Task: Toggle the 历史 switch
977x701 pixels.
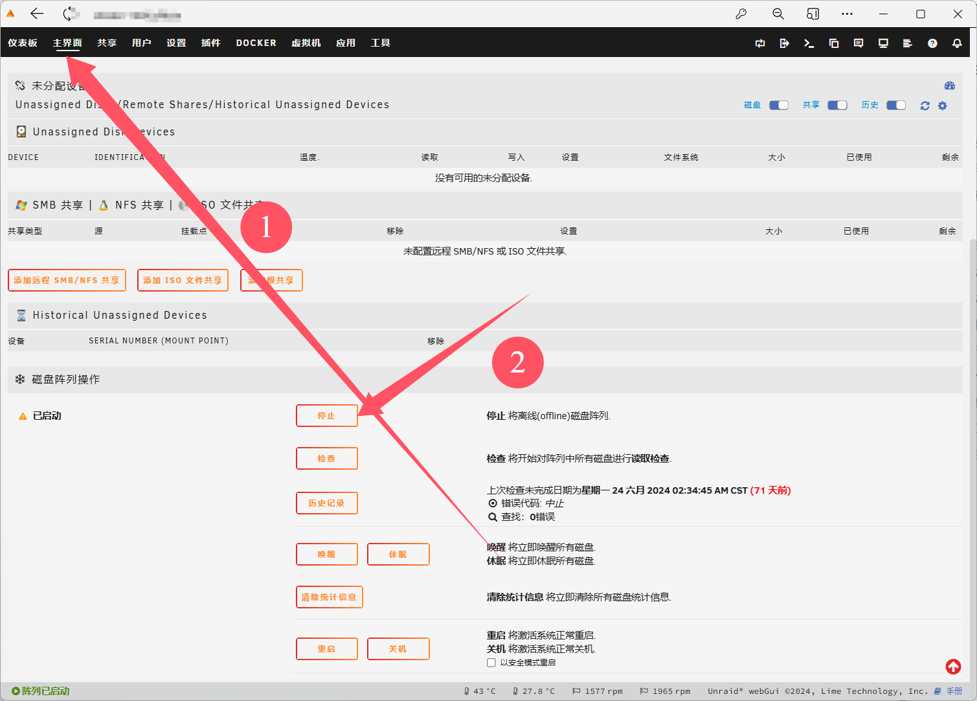Action: [x=896, y=105]
